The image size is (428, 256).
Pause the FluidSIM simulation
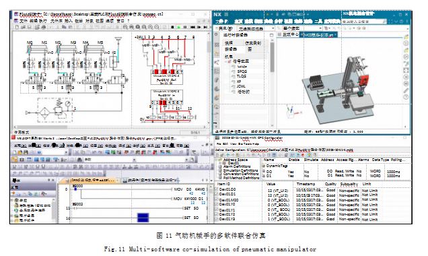click(185, 27)
